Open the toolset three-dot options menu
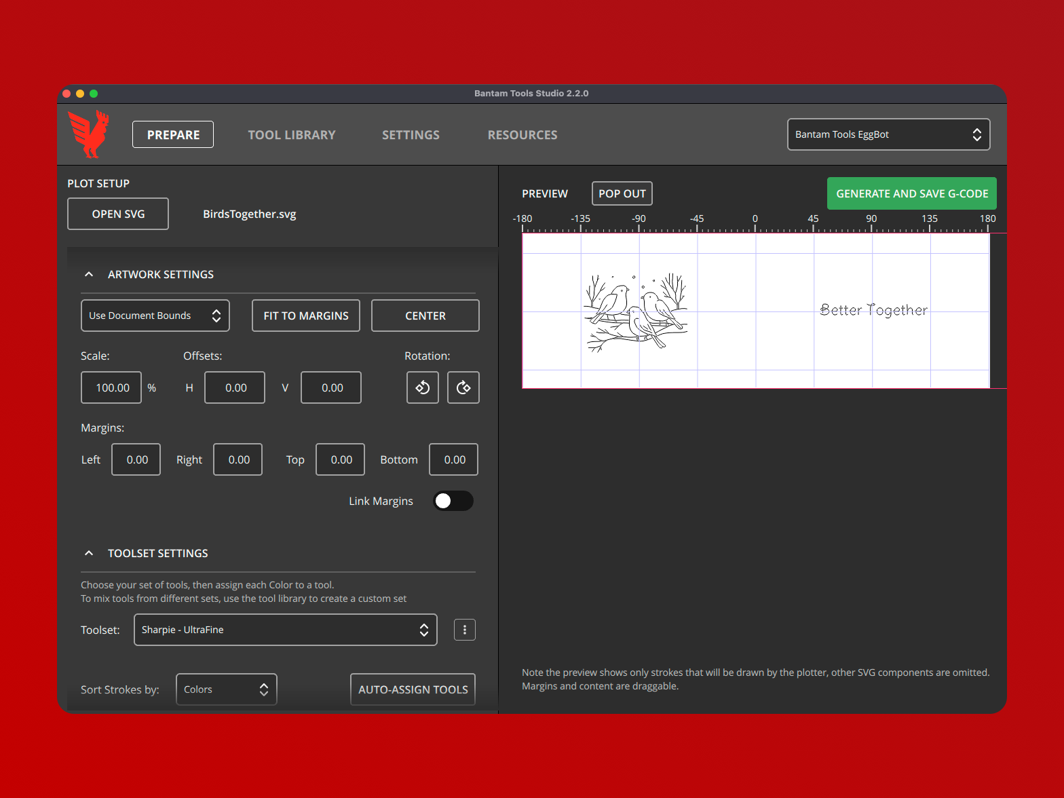The image size is (1064, 798). click(x=464, y=630)
